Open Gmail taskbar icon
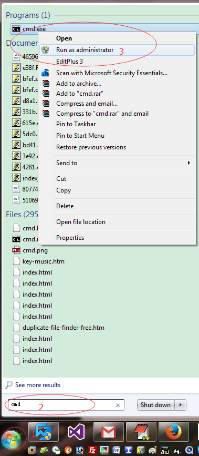The width and height of the screenshot is (199, 456). pos(108,432)
